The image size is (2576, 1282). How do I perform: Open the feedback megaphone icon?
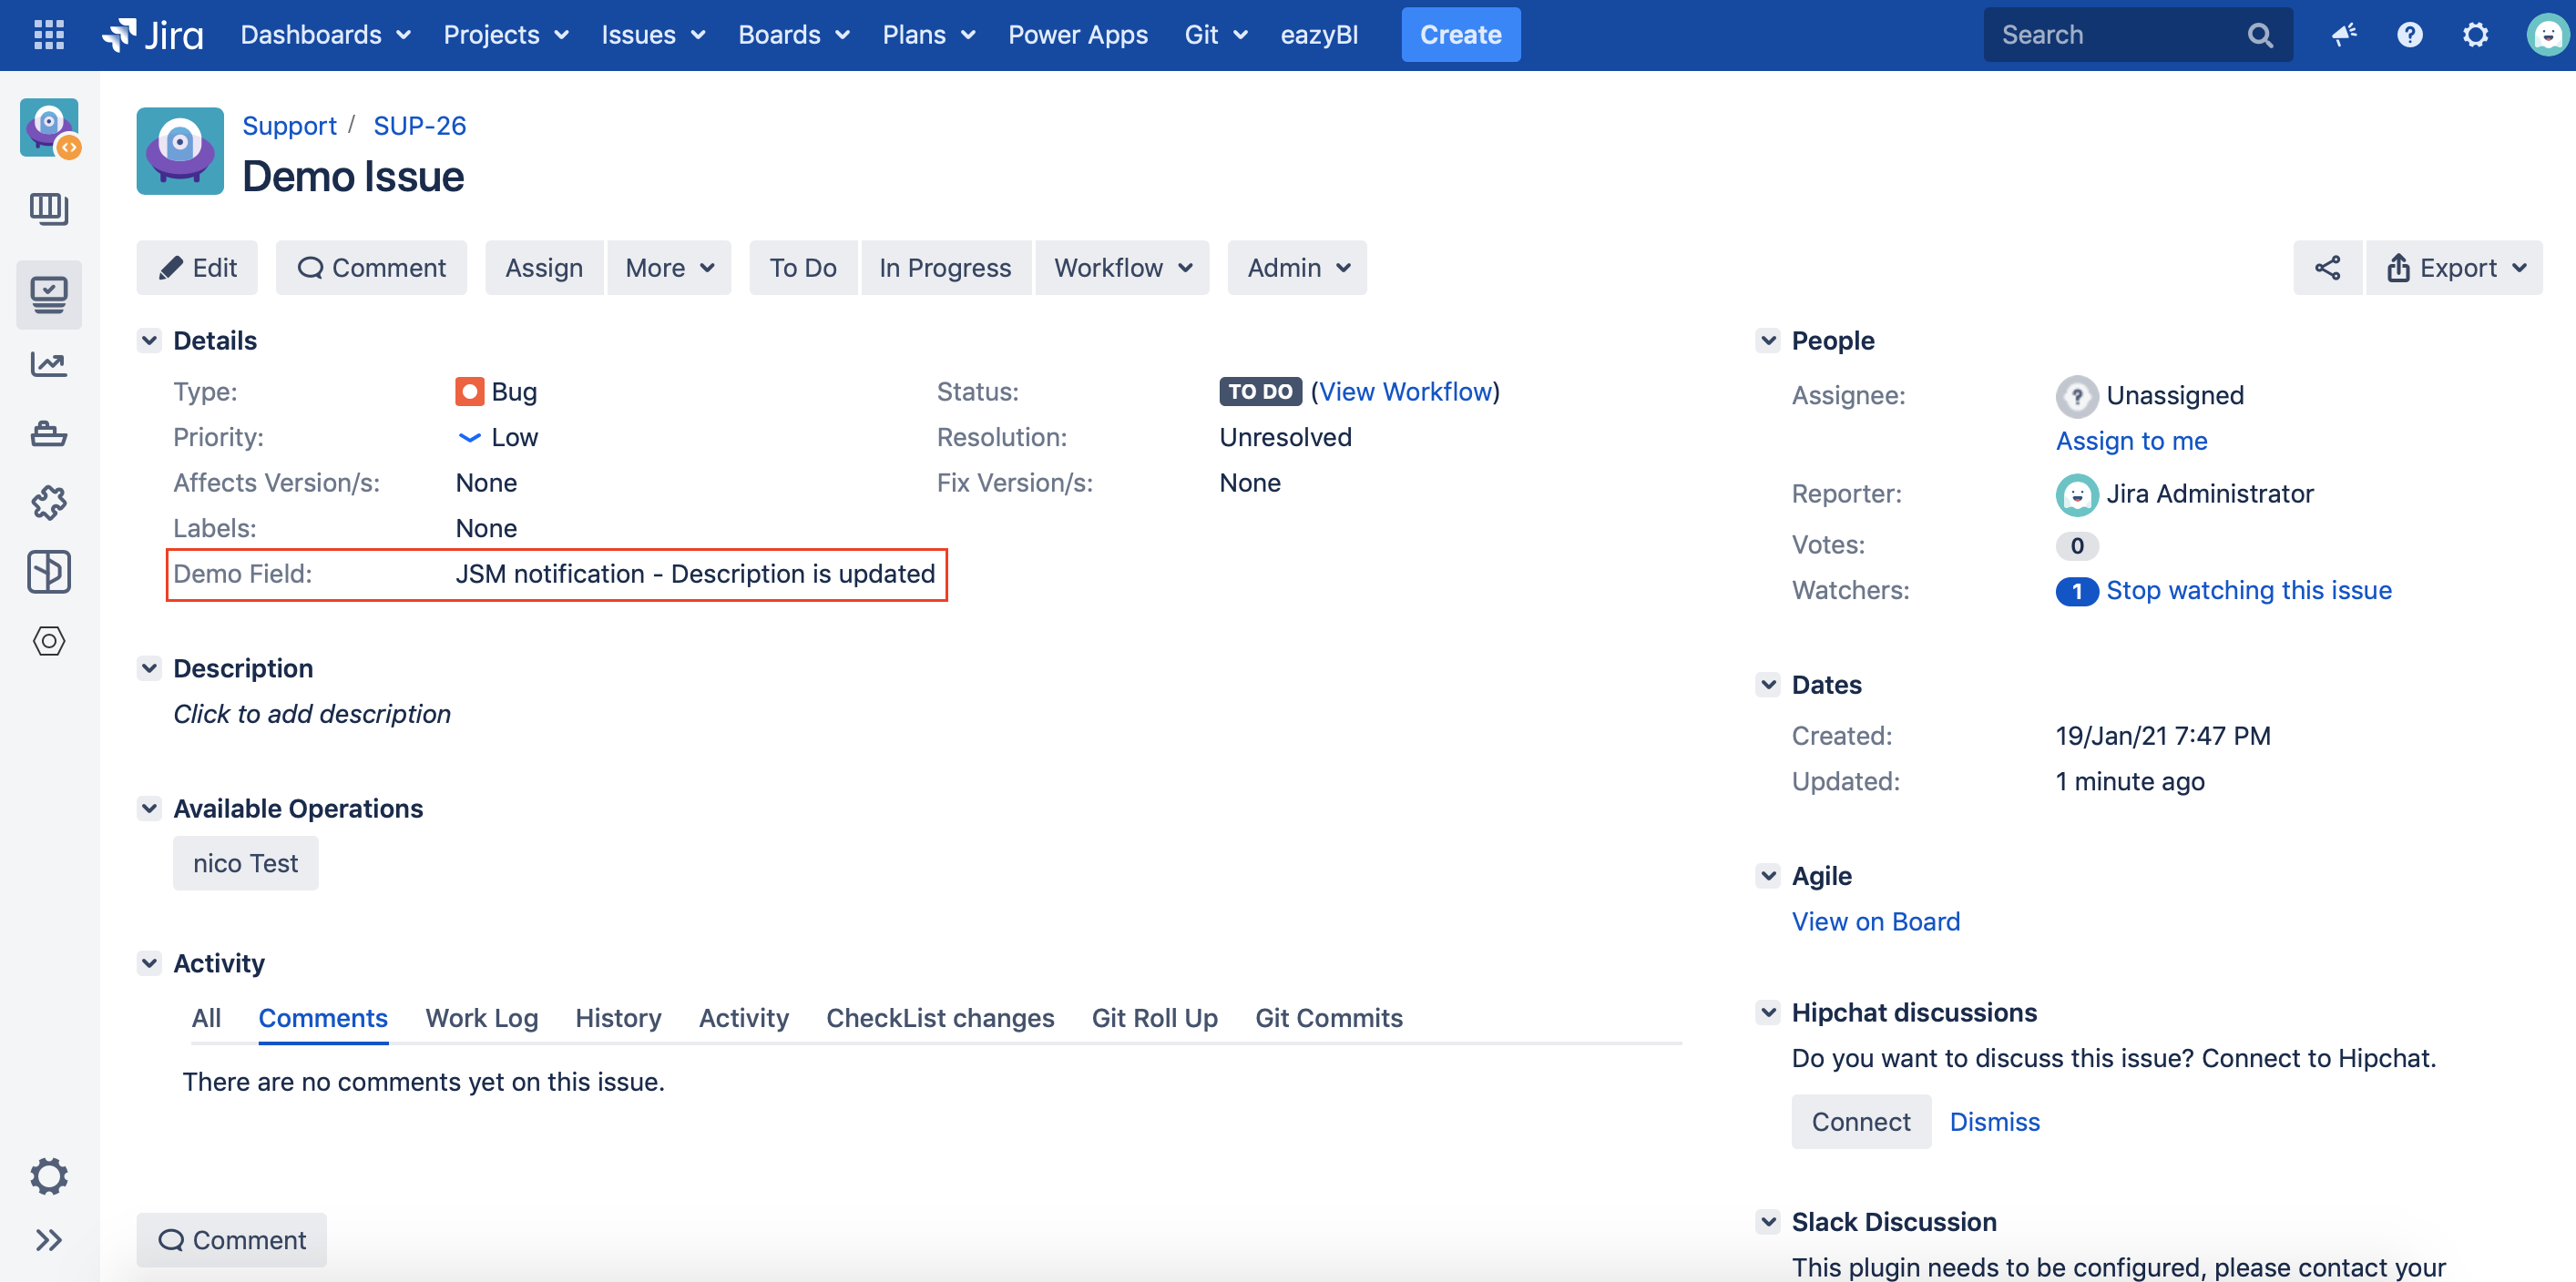click(2343, 35)
